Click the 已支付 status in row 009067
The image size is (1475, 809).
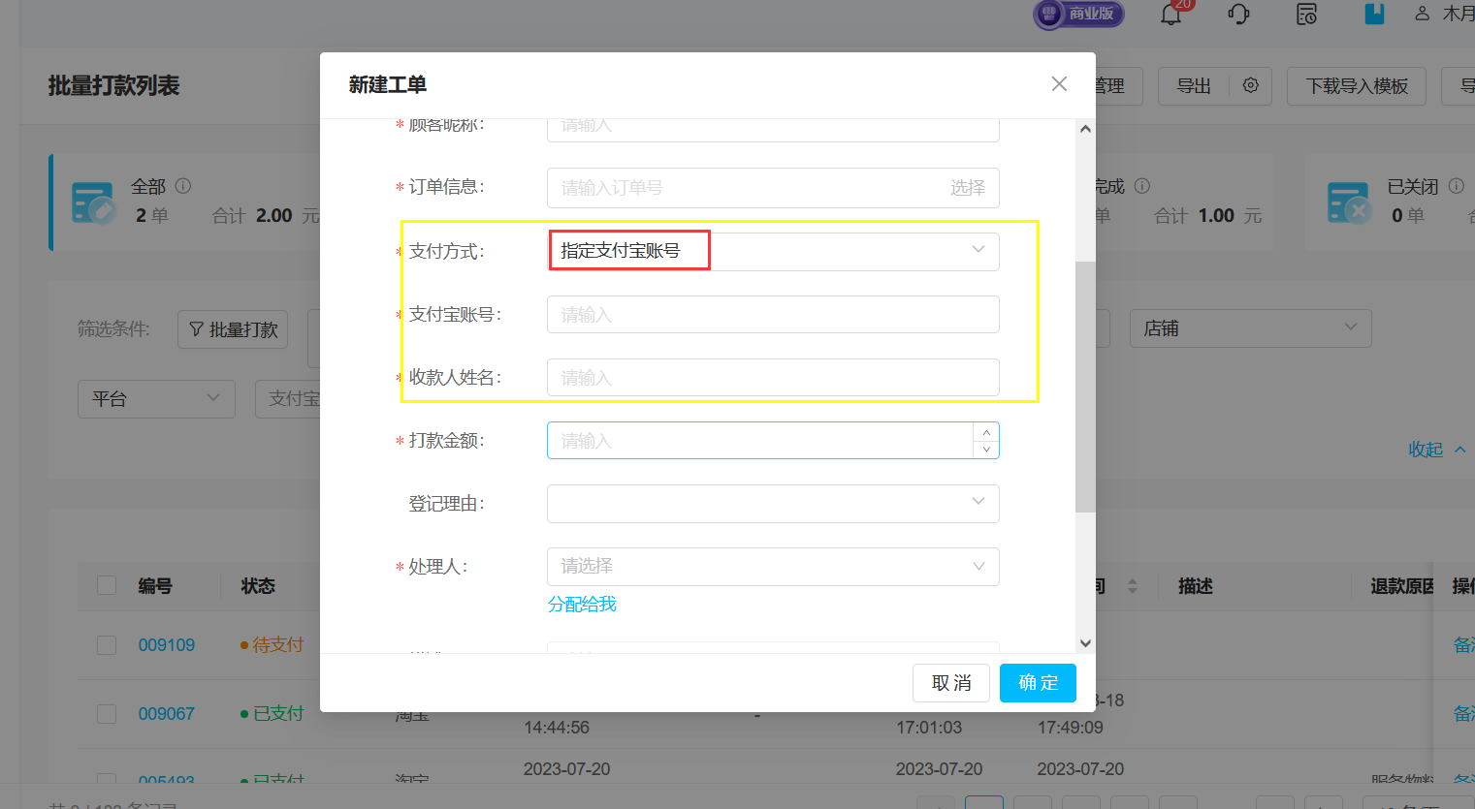point(277,714)
